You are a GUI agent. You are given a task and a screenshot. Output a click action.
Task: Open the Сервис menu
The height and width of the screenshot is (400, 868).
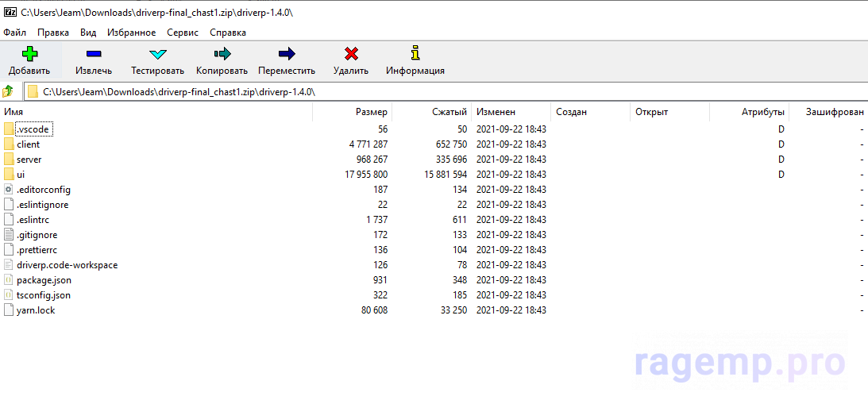[183, 33]
